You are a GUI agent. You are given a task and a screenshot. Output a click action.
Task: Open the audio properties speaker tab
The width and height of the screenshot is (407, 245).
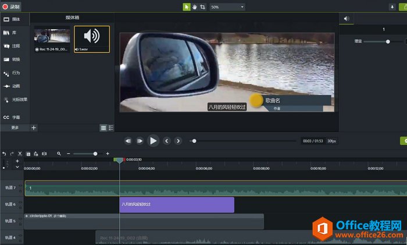[347, 19]
